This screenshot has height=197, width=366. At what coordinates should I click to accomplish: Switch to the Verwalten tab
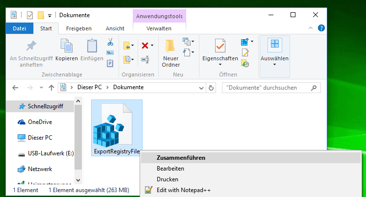[159, 28]
